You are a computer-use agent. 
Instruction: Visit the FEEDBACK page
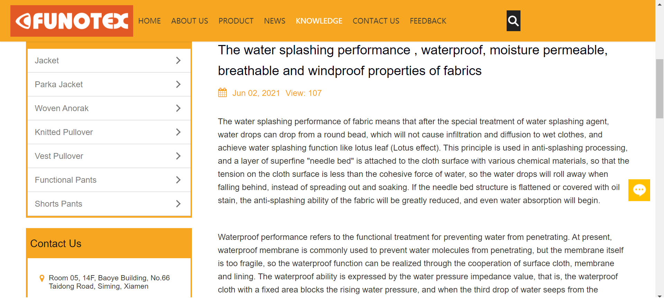point(428,21)
